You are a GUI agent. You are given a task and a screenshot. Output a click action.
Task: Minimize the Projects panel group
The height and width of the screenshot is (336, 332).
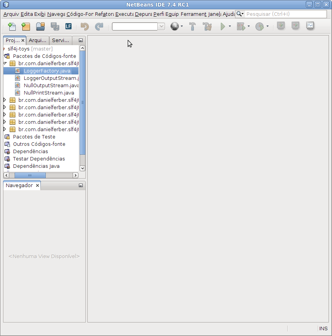(80, 40)
